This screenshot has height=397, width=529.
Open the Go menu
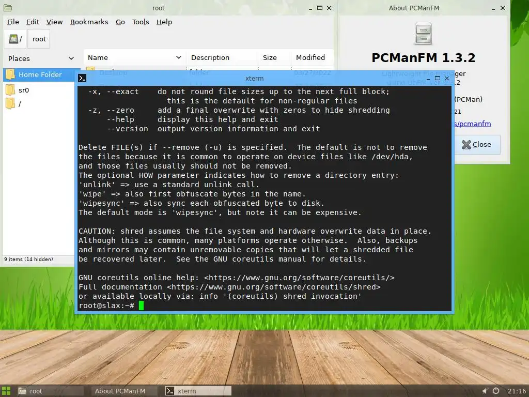(x=120, y=22)
